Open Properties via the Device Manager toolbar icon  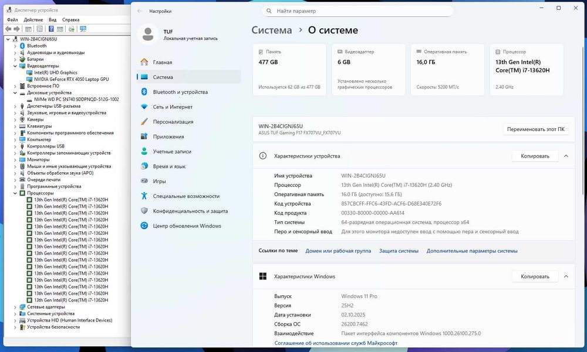pyautogui.click(x=40, y=29)
